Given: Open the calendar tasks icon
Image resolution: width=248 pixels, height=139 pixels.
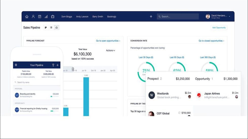Looking at the screenshot, I should pyautogui.click(x=40, y=17).
